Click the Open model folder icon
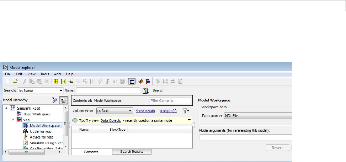346x162 pixels. pyautogui.click(x=15, y=82)
